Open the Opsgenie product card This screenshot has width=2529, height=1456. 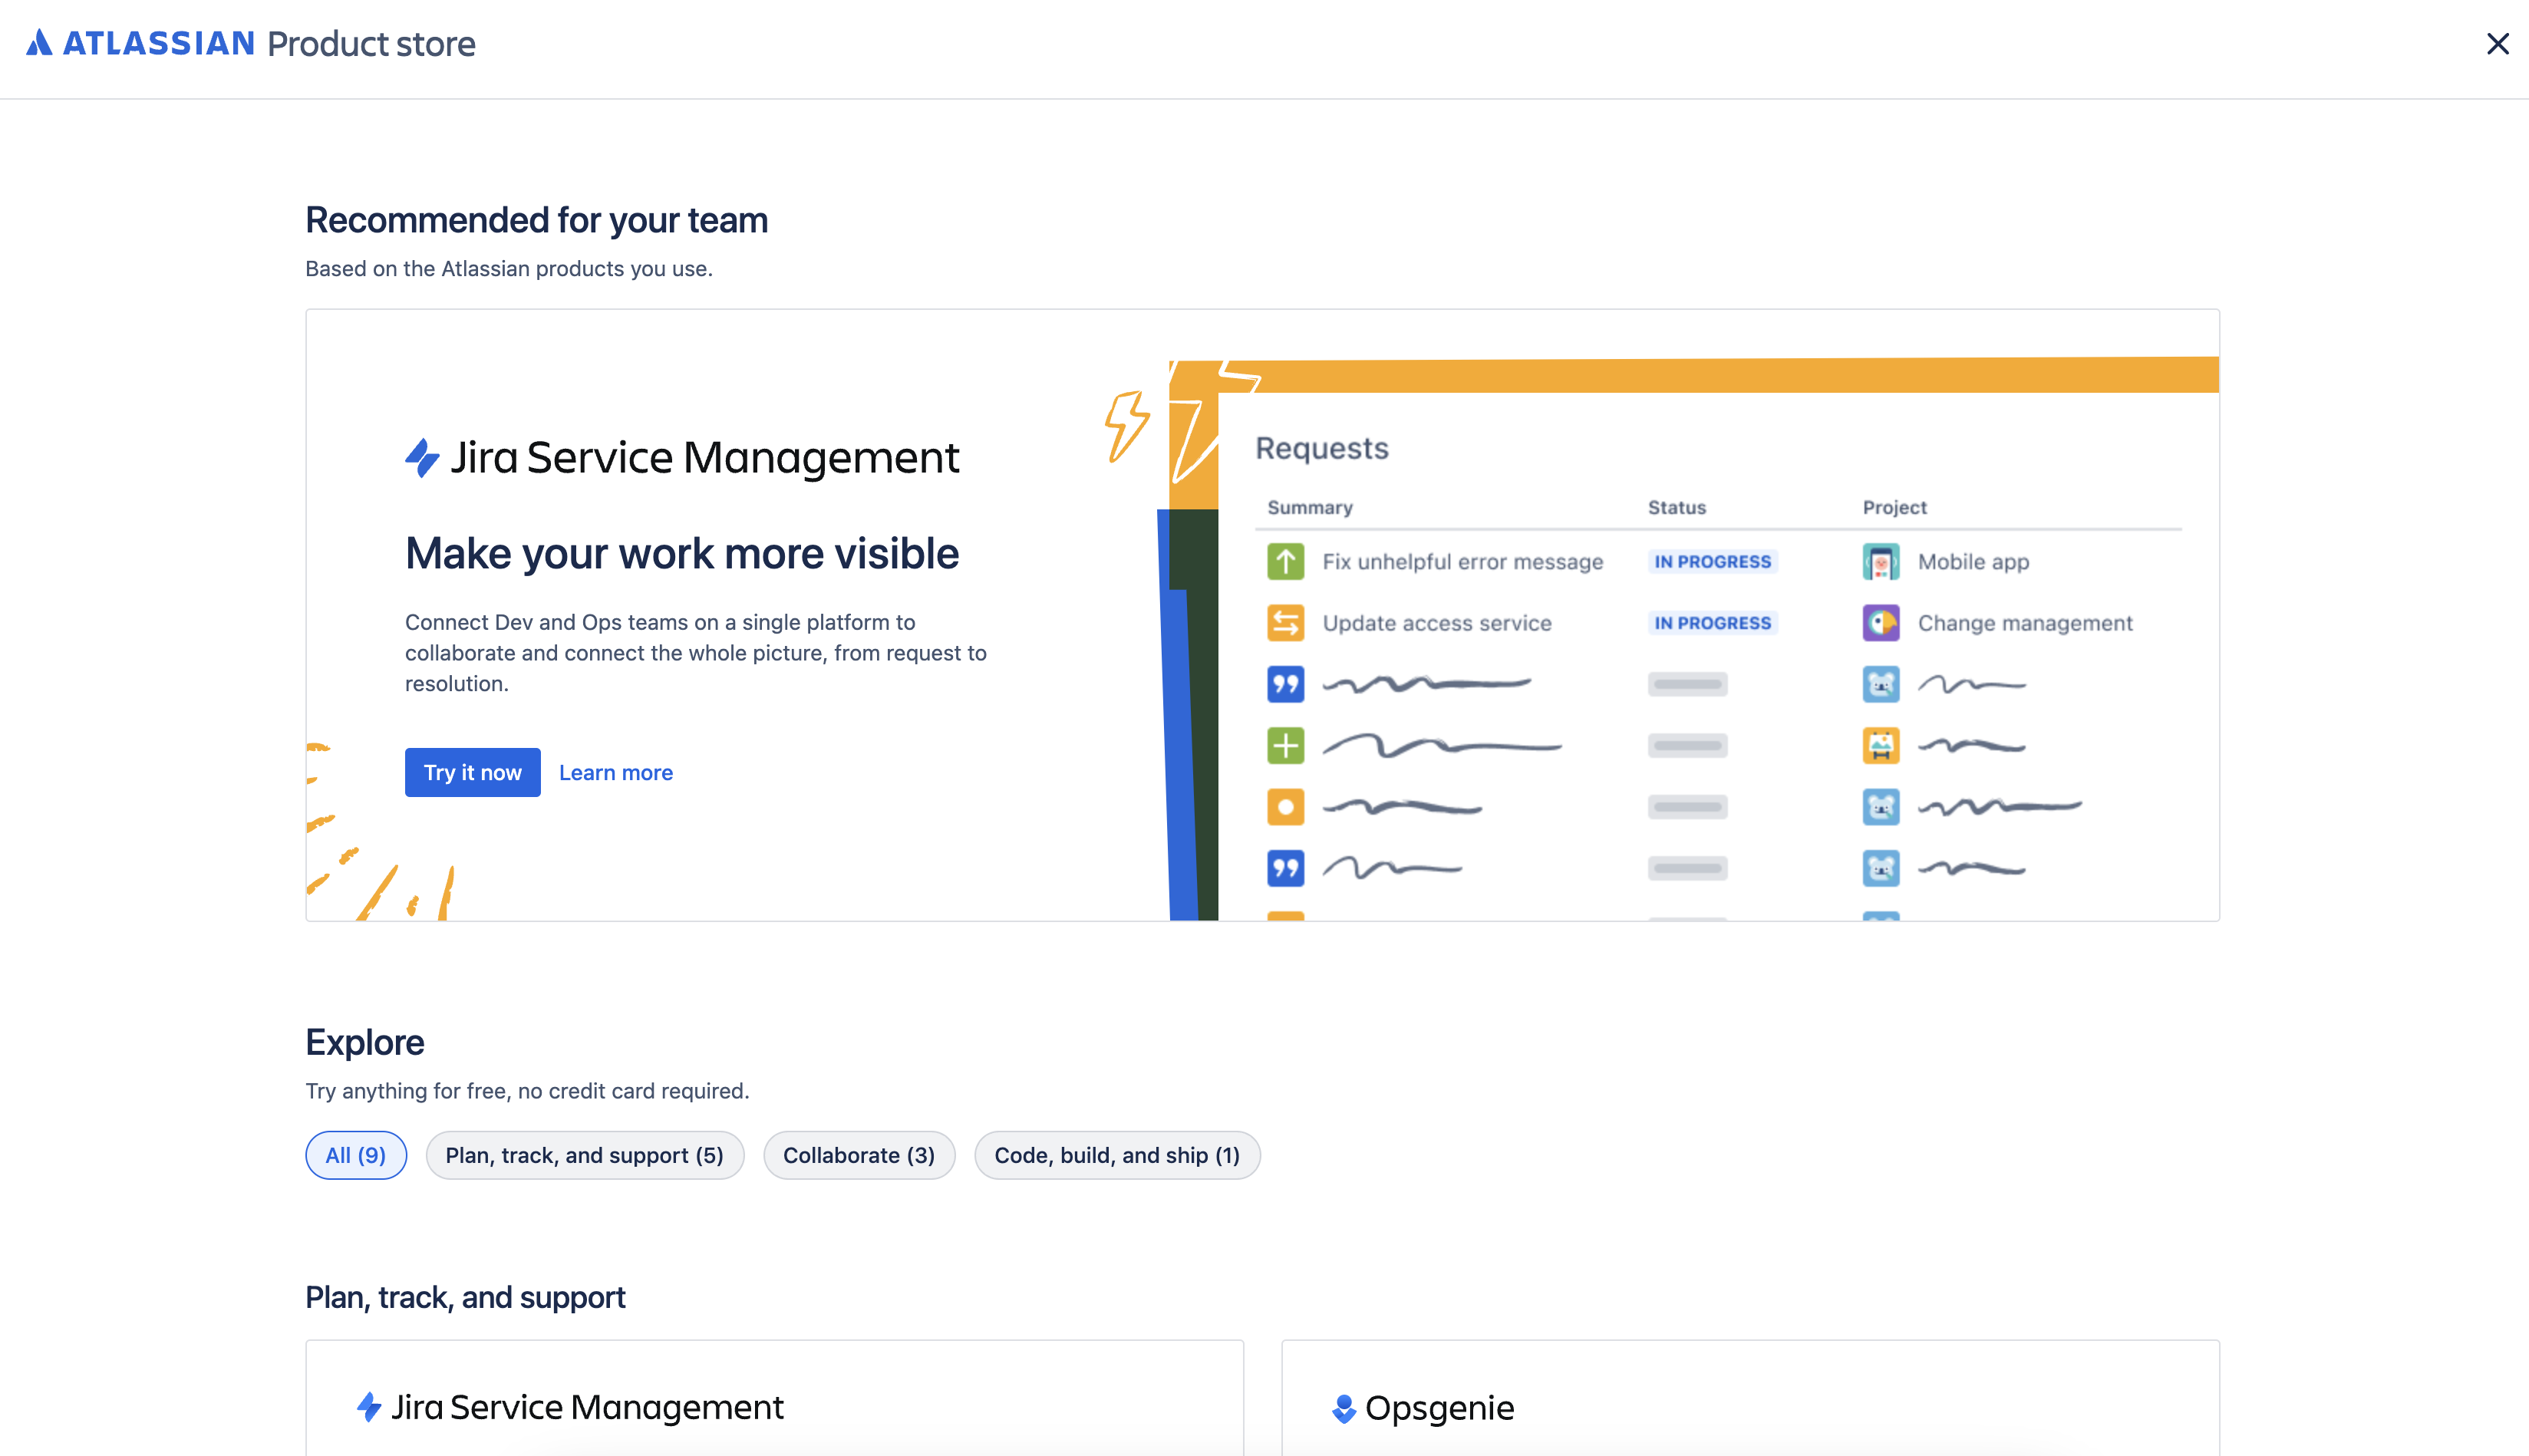click(1750, 1398)
